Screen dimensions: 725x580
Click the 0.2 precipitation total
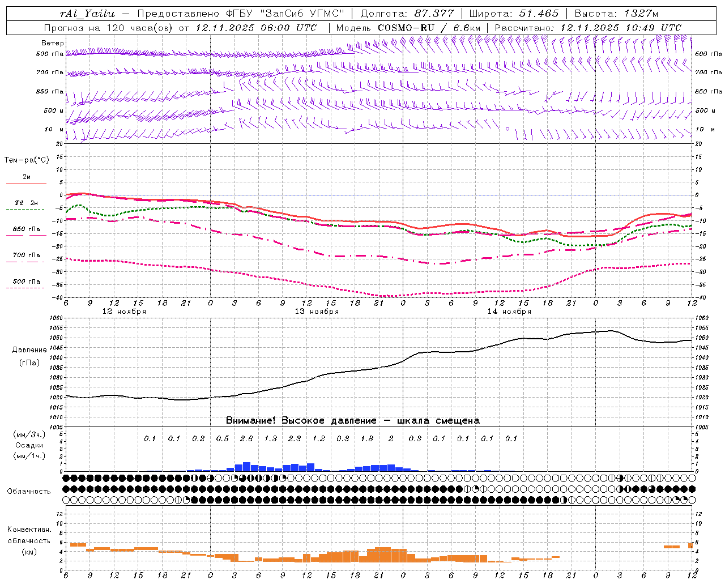(x=198, y=438)
